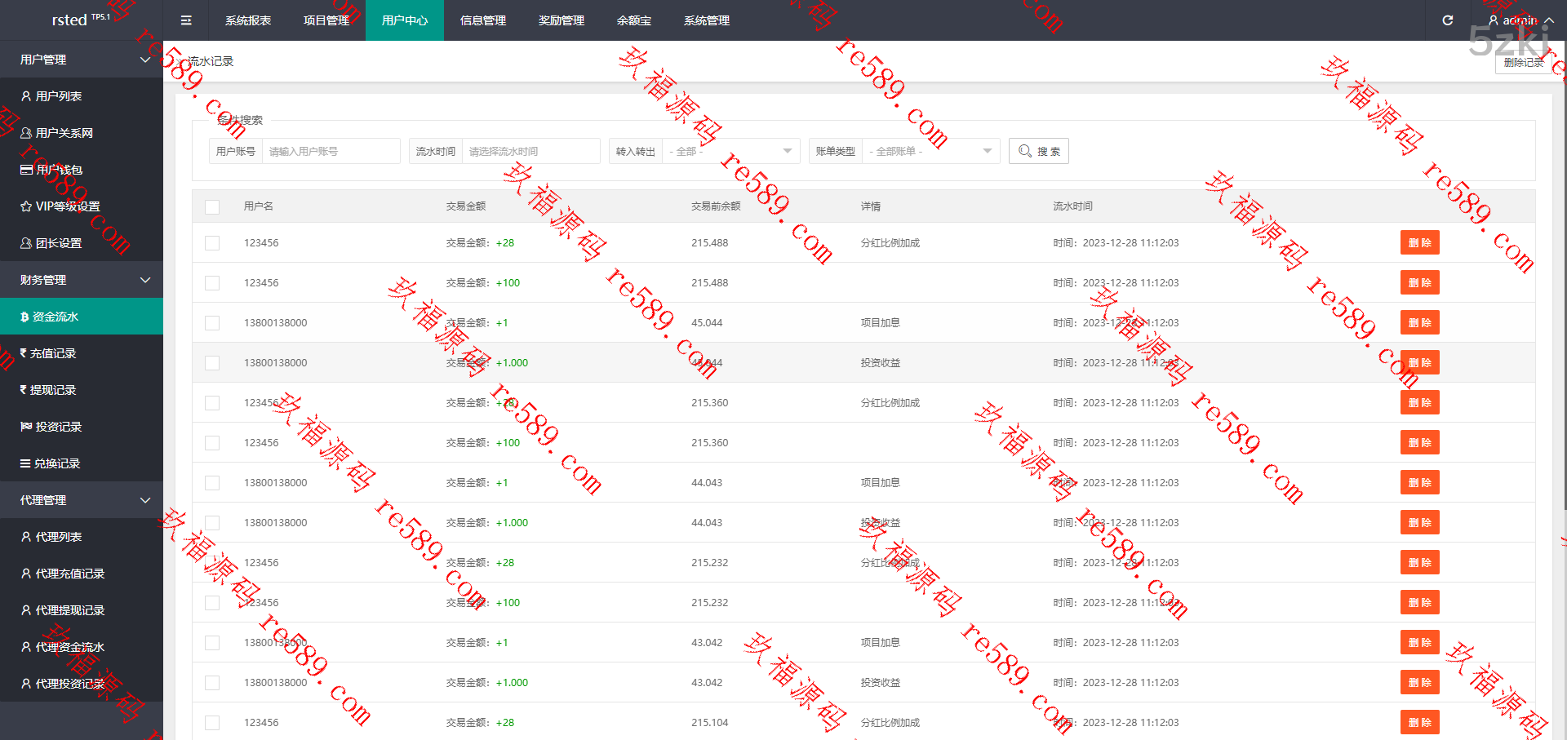Open the 转入转出 dropdown

[x=730, y=152]
